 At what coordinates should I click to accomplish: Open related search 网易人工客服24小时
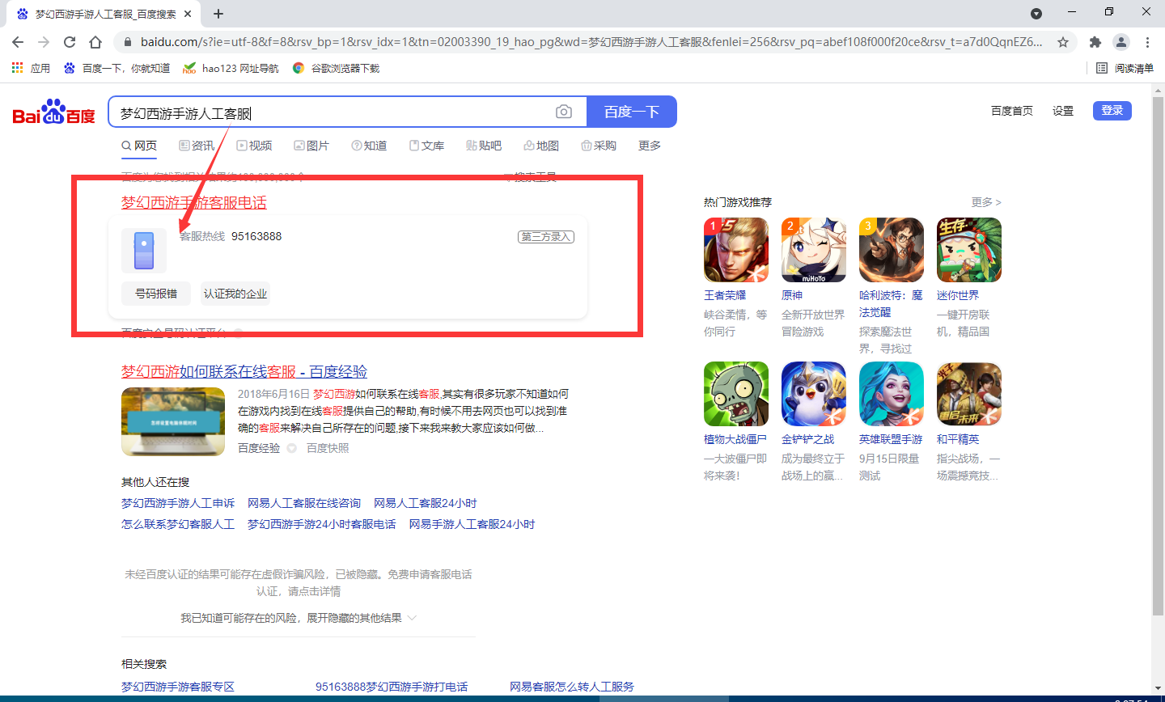426,503
